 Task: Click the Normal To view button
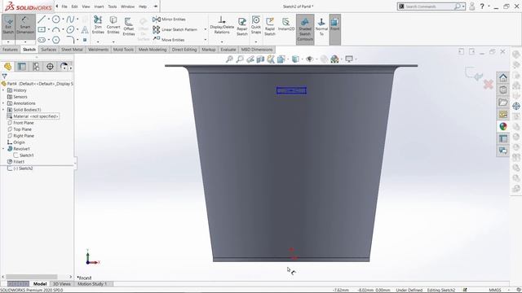[x=321, y=27]
